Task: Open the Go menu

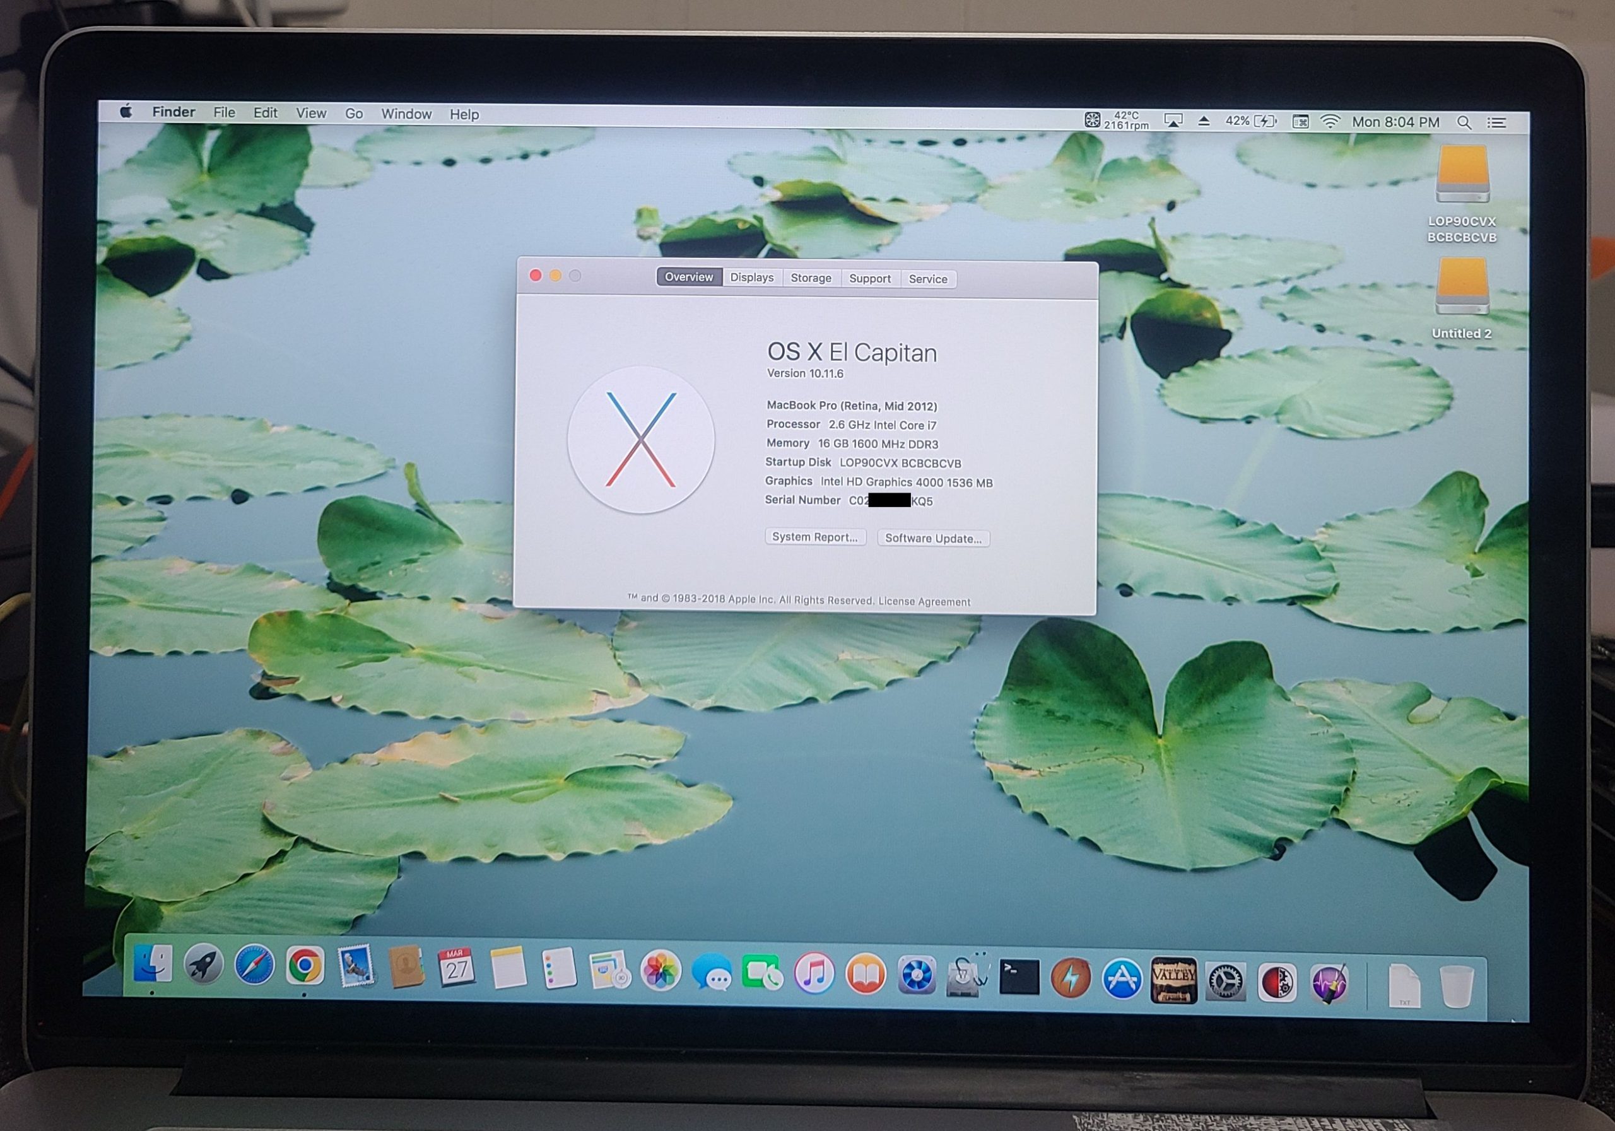Action: click(354, 114)
